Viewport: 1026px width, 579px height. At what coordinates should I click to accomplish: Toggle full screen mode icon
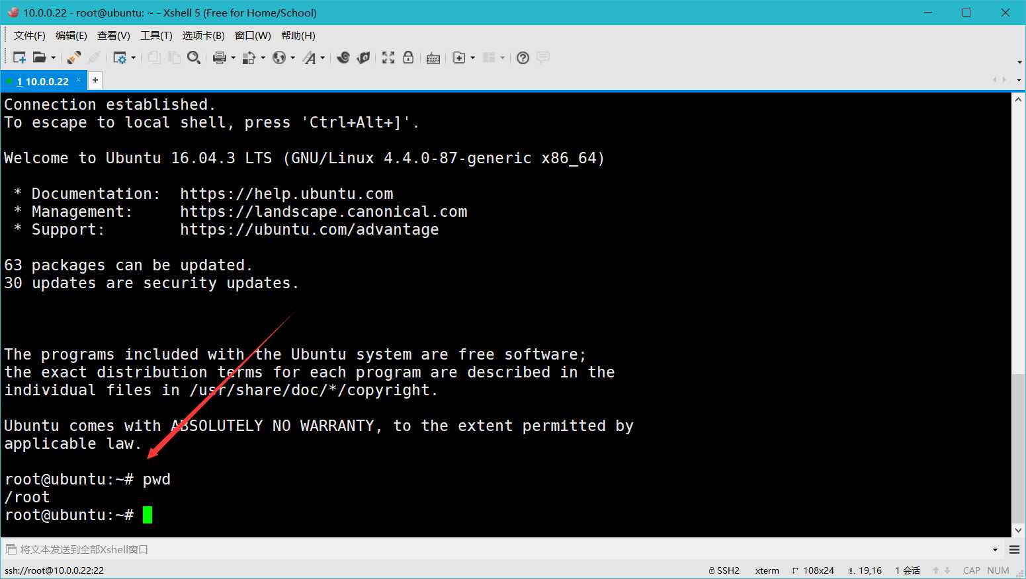(388, 58)
